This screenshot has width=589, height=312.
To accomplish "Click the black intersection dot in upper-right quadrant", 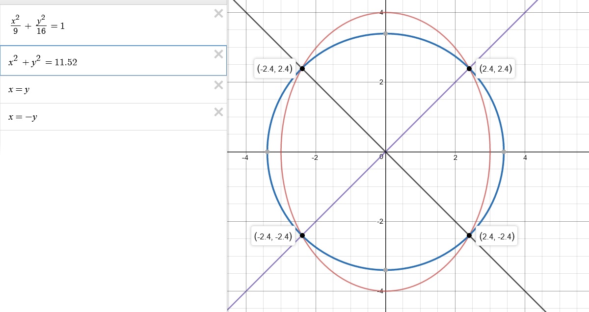I will (469, 69).
